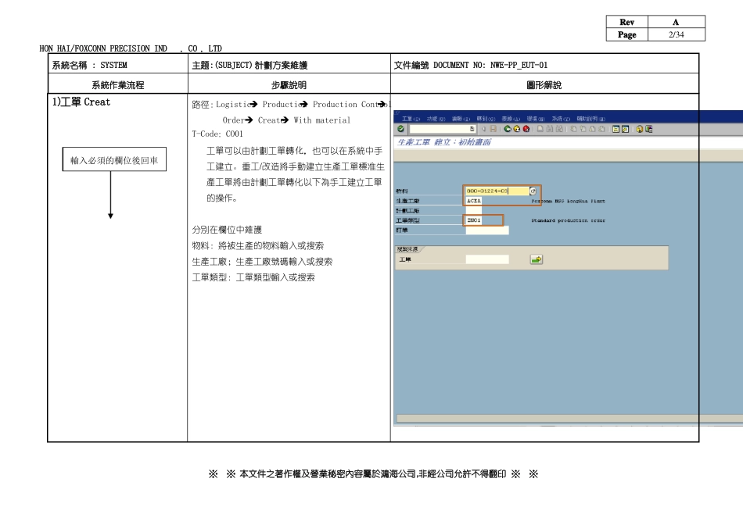Click the Customize Local Layout icon

[648, 129]
